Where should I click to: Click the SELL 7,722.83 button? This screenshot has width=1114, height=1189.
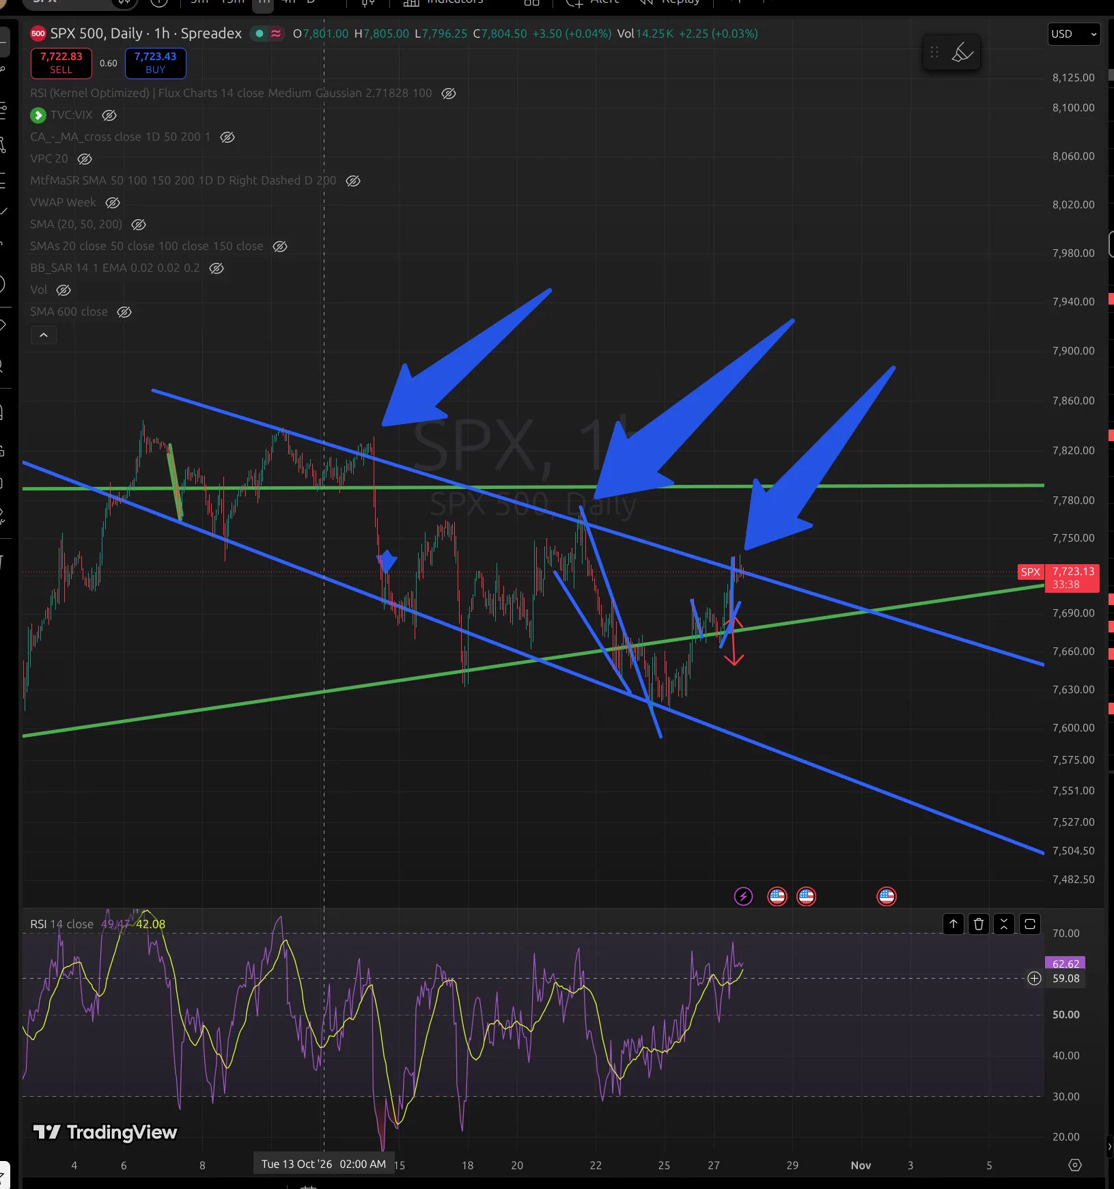pyautogui.click(x=61, y=63)
